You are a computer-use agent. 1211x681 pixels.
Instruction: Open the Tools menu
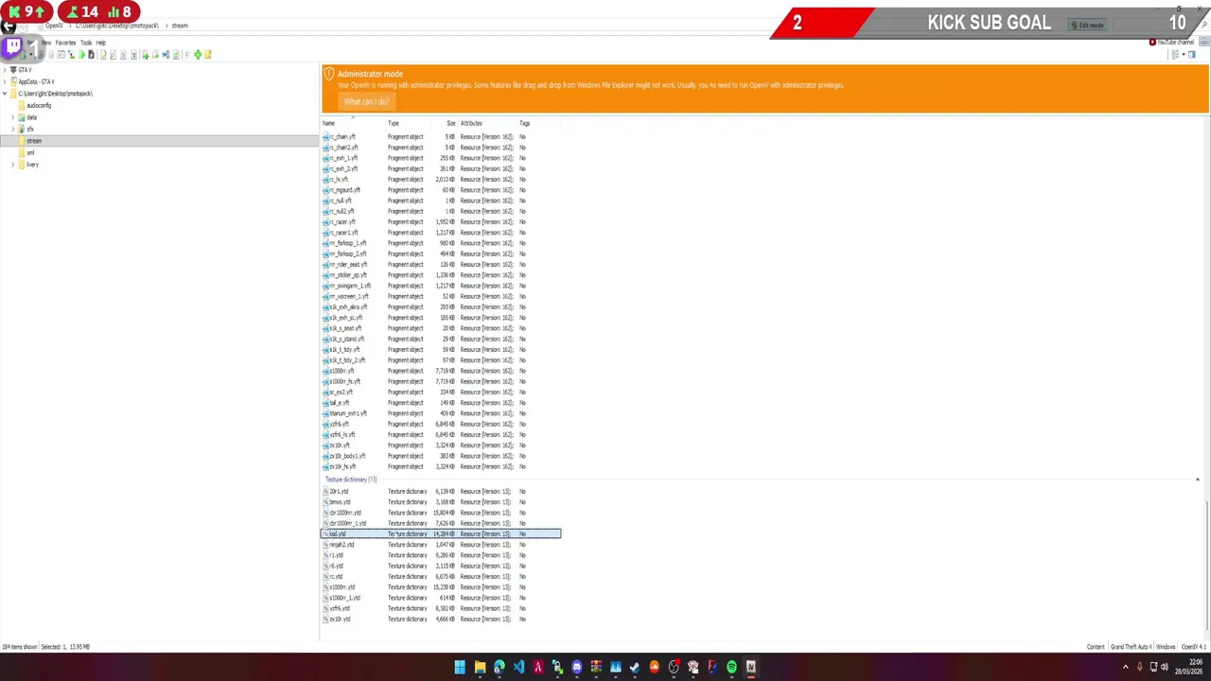tap(86, 43)
